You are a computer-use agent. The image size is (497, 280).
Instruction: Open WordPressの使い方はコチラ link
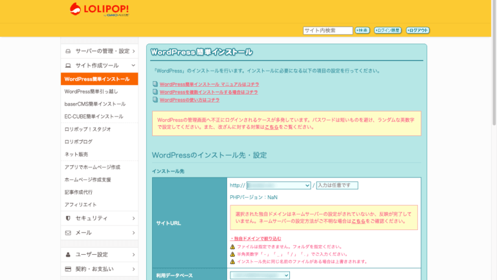(x=190, y=100)
